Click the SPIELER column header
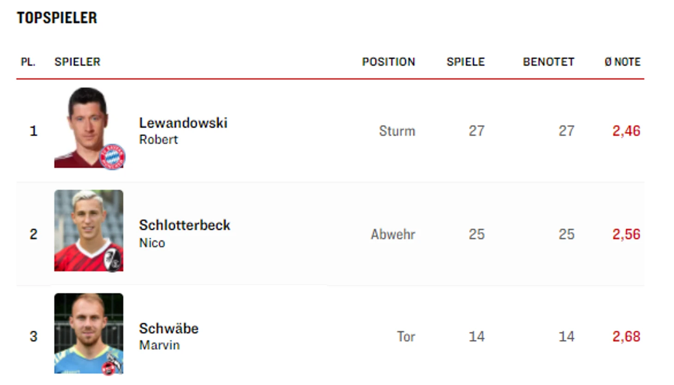This screenshot has height=385, width=674. pos(77,62)
